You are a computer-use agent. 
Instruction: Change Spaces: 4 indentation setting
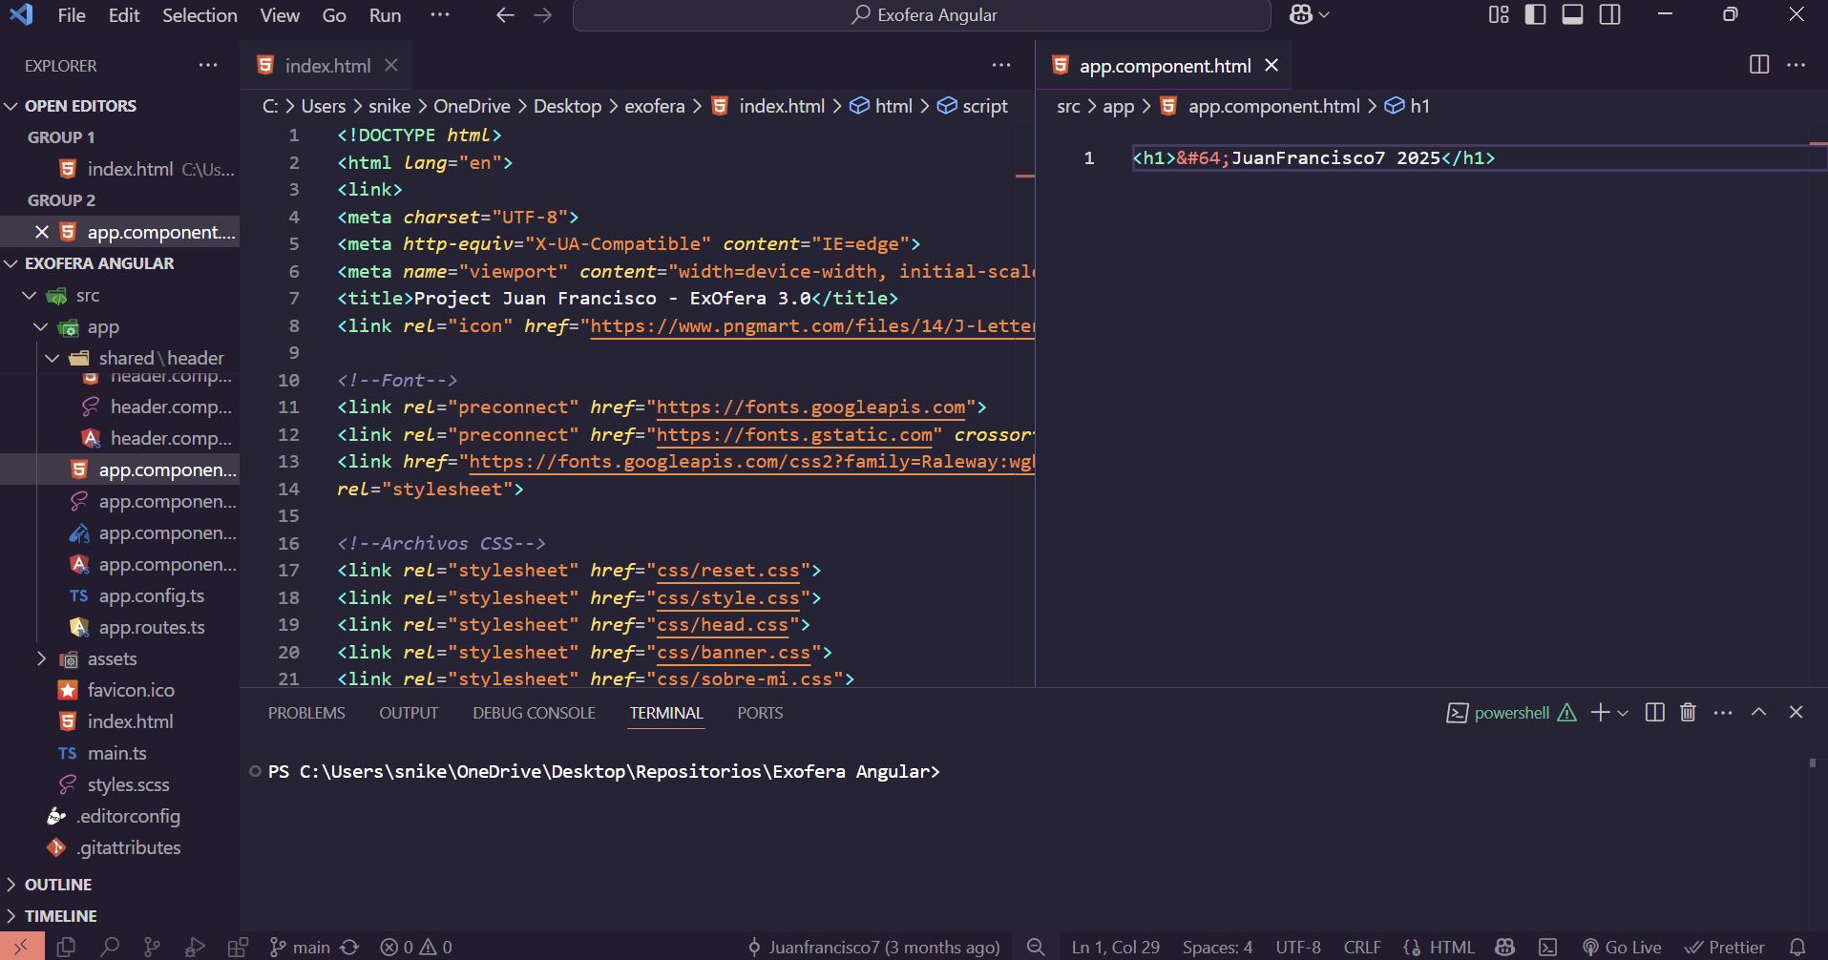(x=1217, y=947)
